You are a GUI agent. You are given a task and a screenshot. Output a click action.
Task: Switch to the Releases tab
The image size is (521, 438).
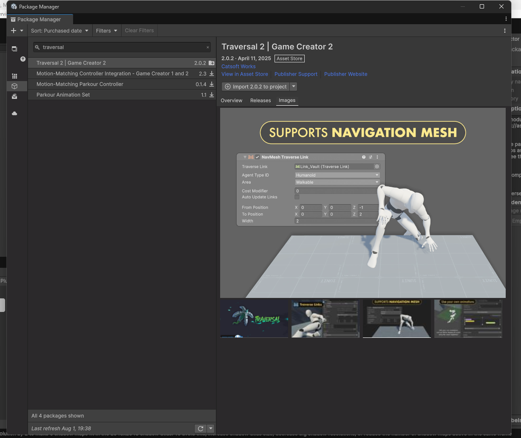(260, 101)
